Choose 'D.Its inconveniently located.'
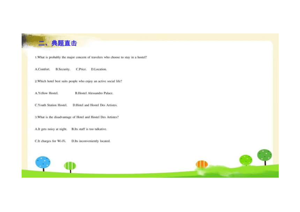The image size is (300, 212). click(x=91, y=141)
